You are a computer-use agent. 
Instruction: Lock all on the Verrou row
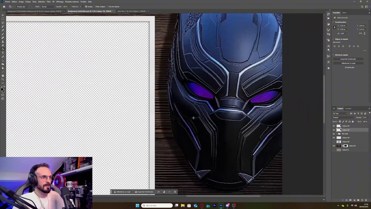[x=353, y=121]
